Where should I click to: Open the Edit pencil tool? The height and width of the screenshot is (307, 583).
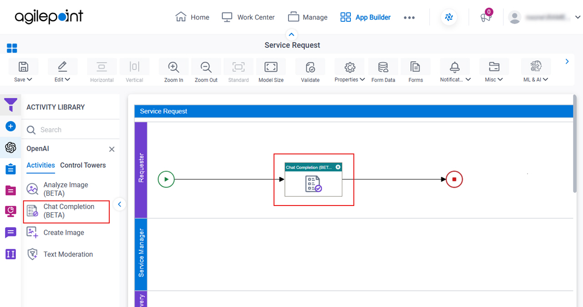pos(62,67)
